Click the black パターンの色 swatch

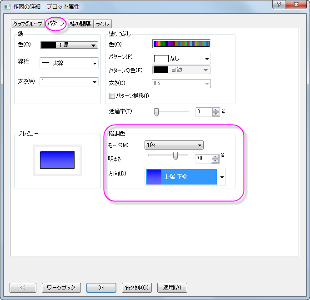point(161,70)
